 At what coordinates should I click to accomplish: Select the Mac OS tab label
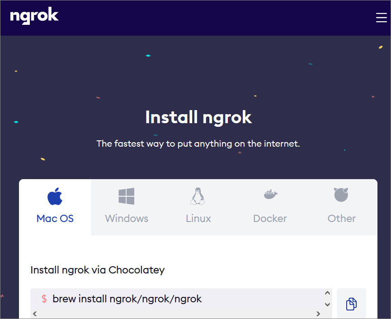(55, 218)
